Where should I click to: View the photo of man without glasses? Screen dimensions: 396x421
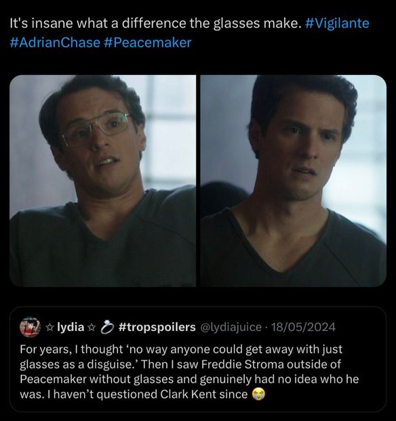tap(294, 181)
